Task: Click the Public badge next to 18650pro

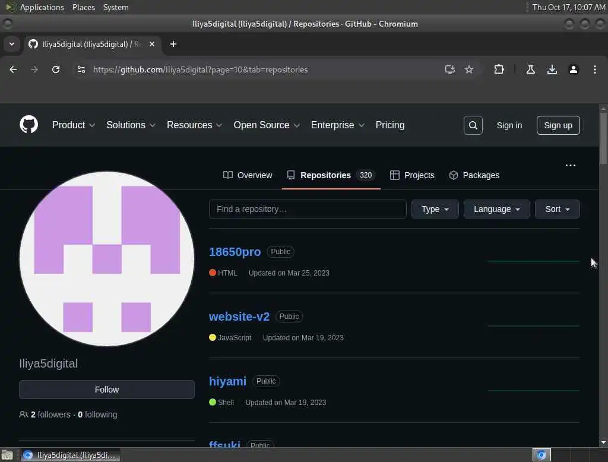Action: click(280, 252)
